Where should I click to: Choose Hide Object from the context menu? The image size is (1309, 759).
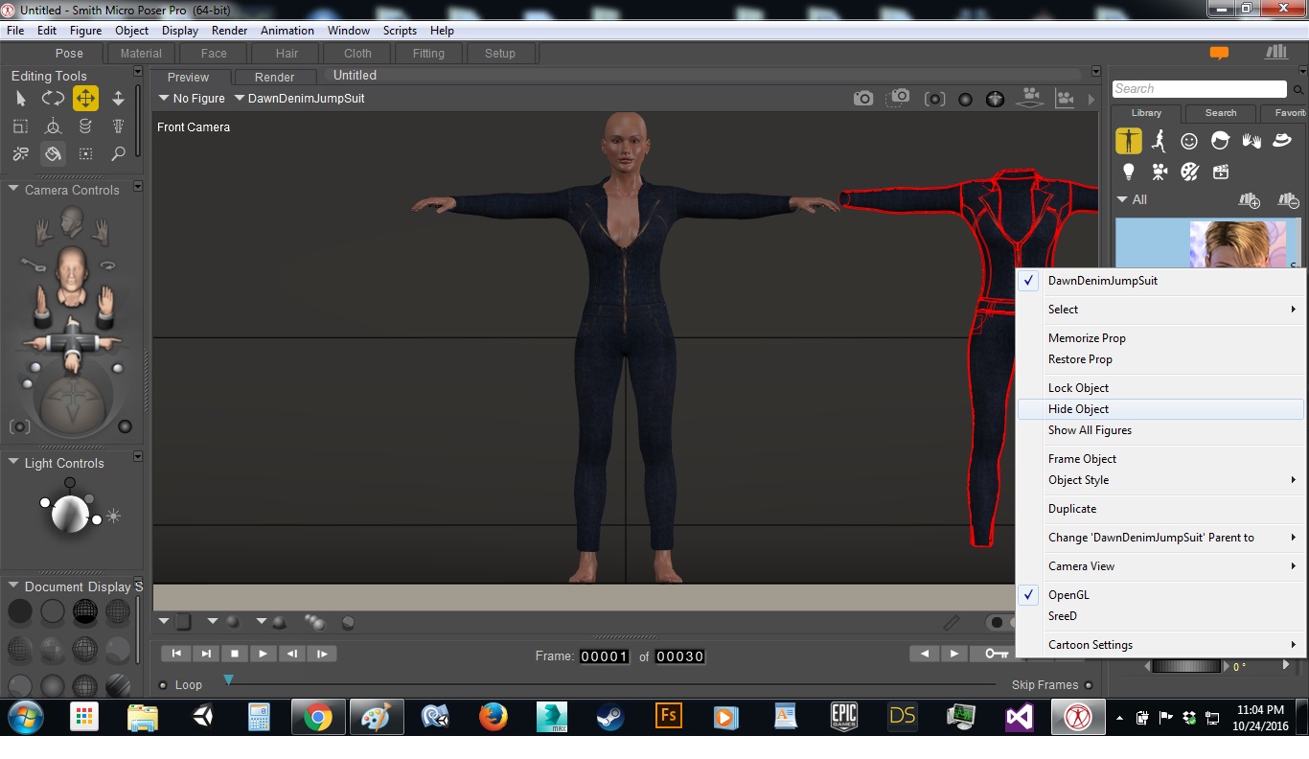(1078, 409)
